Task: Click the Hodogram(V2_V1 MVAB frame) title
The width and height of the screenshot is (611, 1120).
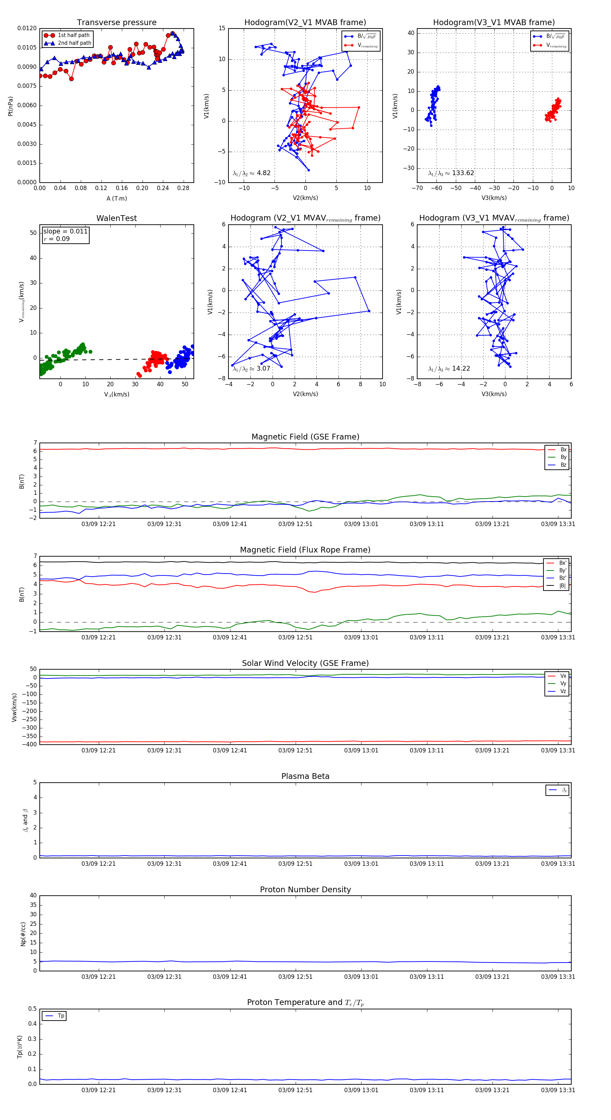Action: click(305, 22)
